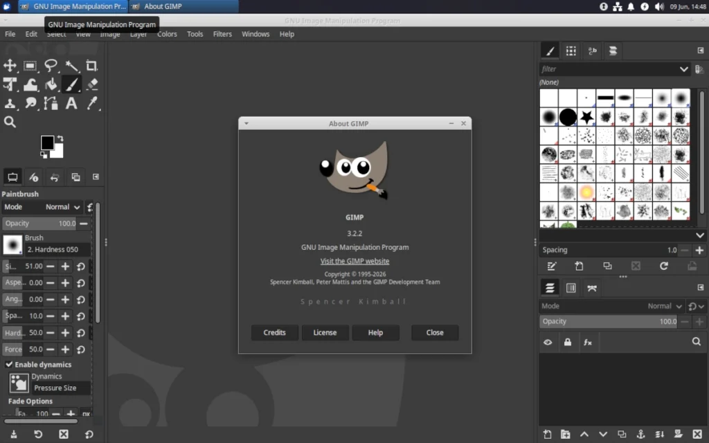
Task: Switch to About GIMP taskbar window
Action: pyautogui.click(x=183, y=6)
